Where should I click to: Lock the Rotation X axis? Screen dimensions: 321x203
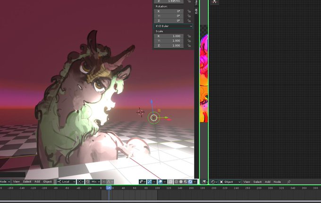coord(189,11)
